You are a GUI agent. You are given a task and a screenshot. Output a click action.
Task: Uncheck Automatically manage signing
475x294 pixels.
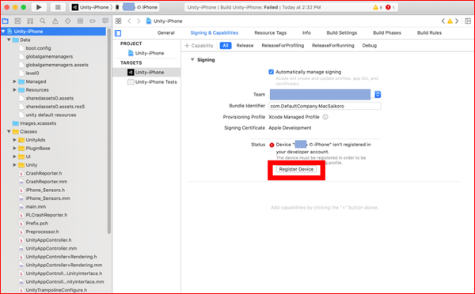[271, 72]
